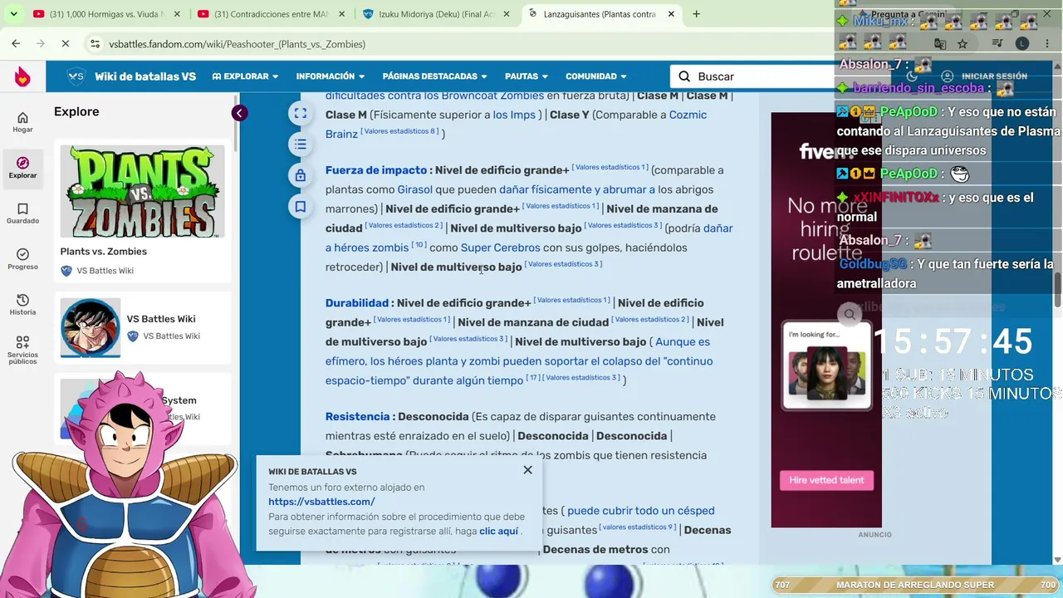Open the tab search dropdown arrow

pos(13,14)
